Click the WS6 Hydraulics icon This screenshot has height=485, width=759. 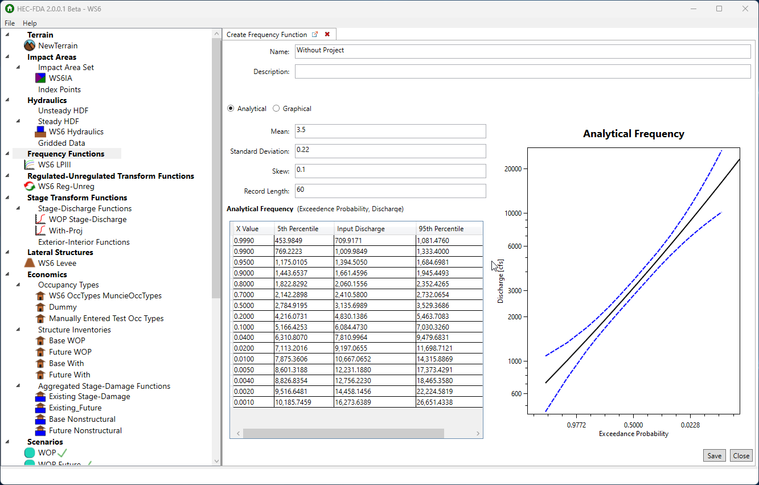coord(40,131)
